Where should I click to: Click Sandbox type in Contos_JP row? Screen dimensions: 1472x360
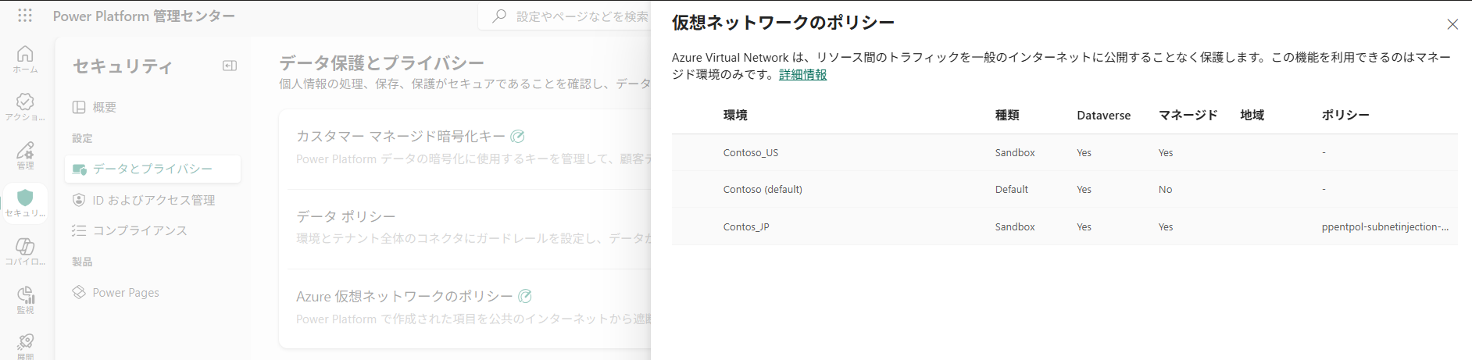click(1015, 226)
